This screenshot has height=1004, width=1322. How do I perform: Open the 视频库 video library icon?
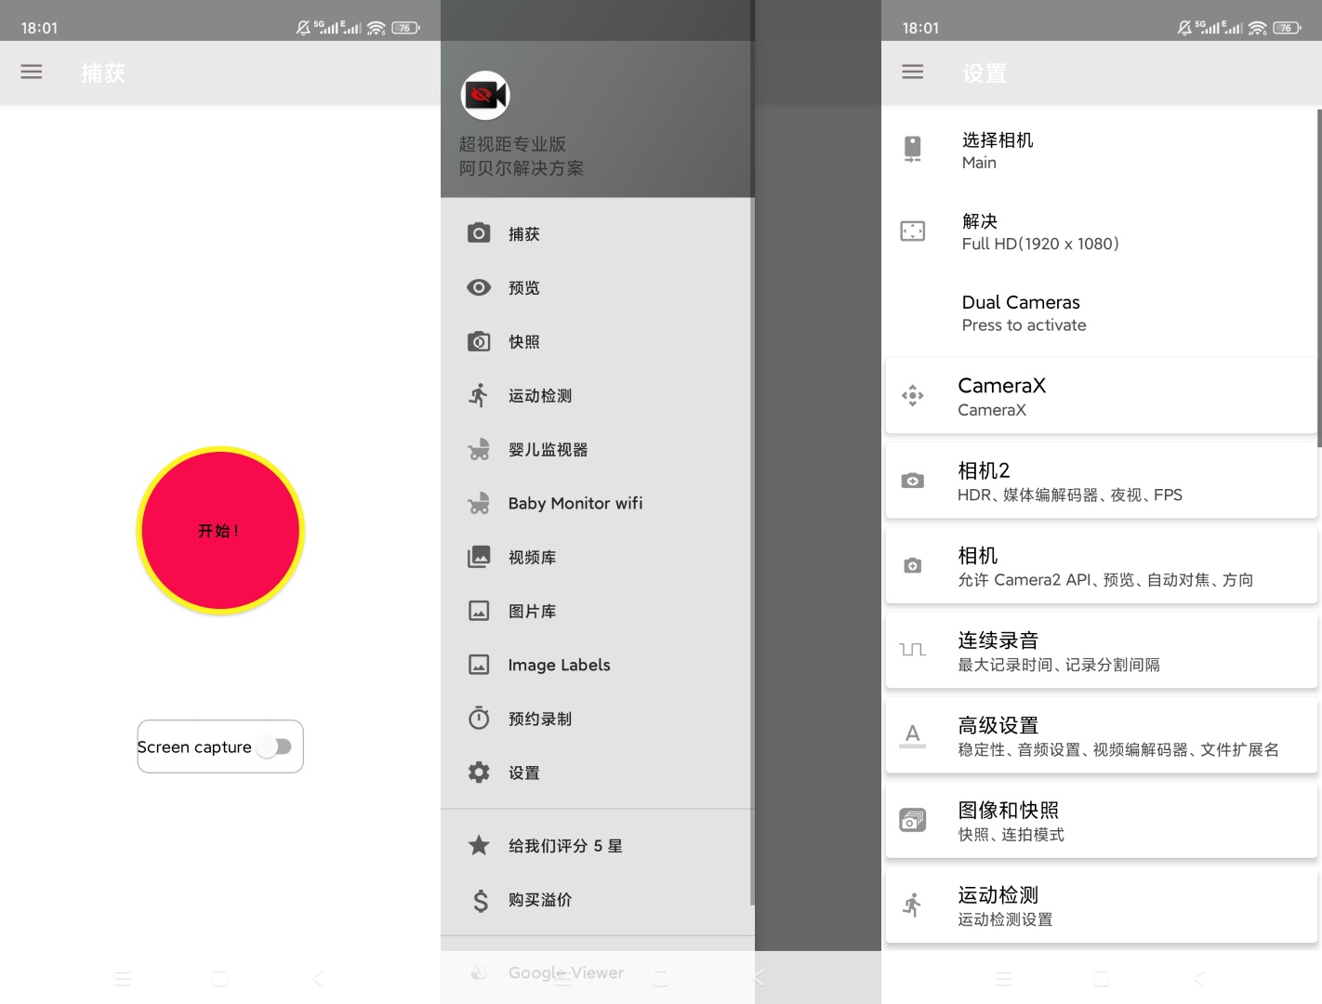478,557
